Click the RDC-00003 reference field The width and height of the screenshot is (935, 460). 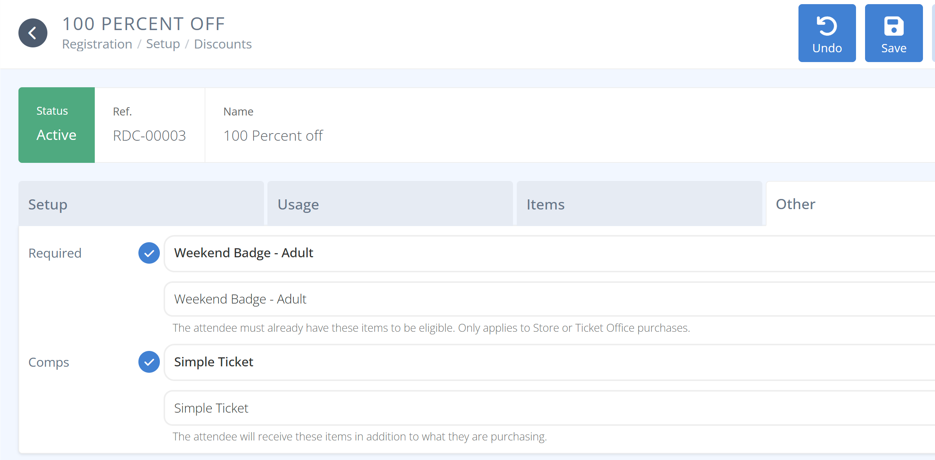coord(149,136)
